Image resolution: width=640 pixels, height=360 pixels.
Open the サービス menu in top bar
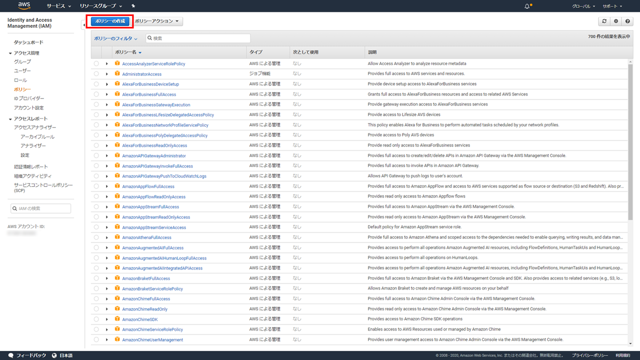[58, 6]
